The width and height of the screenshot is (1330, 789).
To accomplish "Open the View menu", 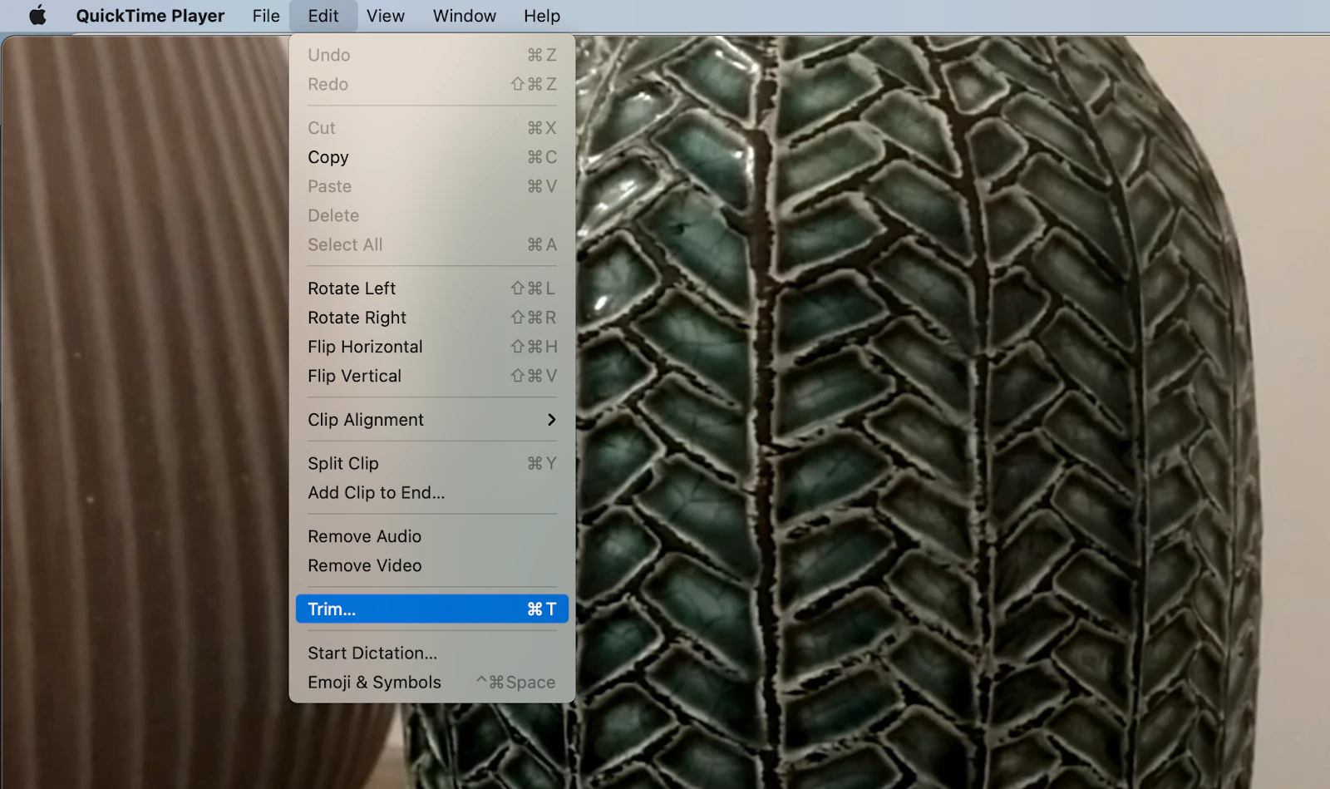I will pos(385,15).
